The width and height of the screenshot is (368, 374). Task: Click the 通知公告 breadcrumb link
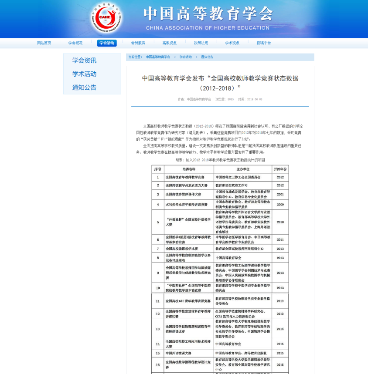[207, 57]
